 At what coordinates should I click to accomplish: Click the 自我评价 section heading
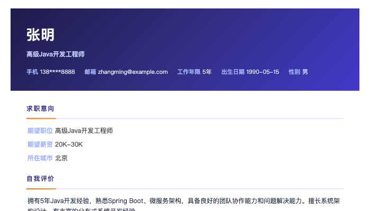point(40,179)
